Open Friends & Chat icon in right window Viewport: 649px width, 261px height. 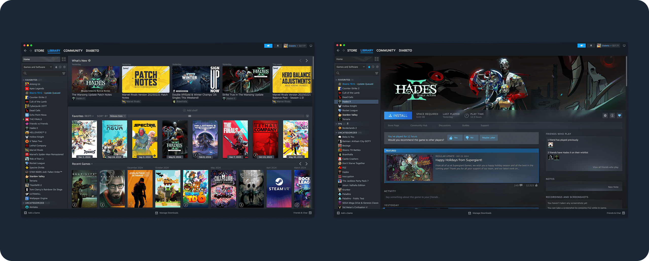click(x=623, y=213)
